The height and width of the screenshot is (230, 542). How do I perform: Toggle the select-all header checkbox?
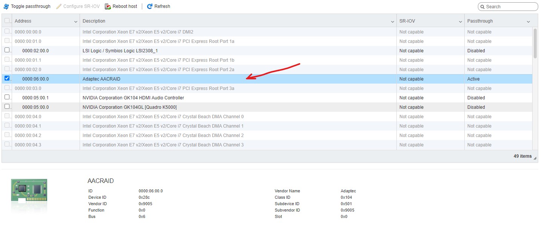[7, 21]
